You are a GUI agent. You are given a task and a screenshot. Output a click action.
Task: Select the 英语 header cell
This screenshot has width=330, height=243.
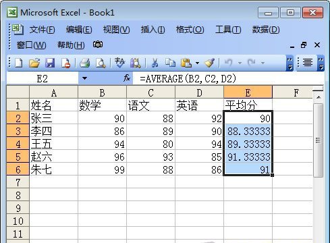(199, 105)
